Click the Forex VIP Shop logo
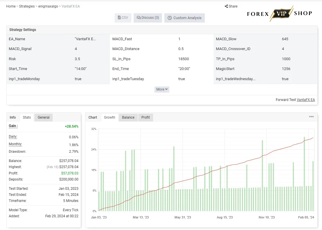The height and width of the screenshot is (230, 322). (279, 14)
